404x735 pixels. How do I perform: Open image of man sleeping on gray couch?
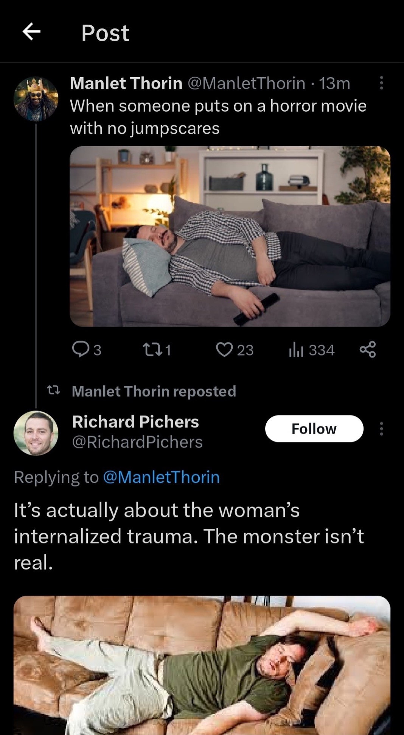pyautogui.click(x=230, y=236)
